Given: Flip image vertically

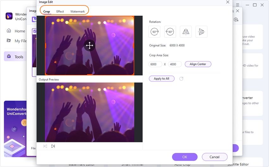Looking at the screenshot, I should point(201,32).
